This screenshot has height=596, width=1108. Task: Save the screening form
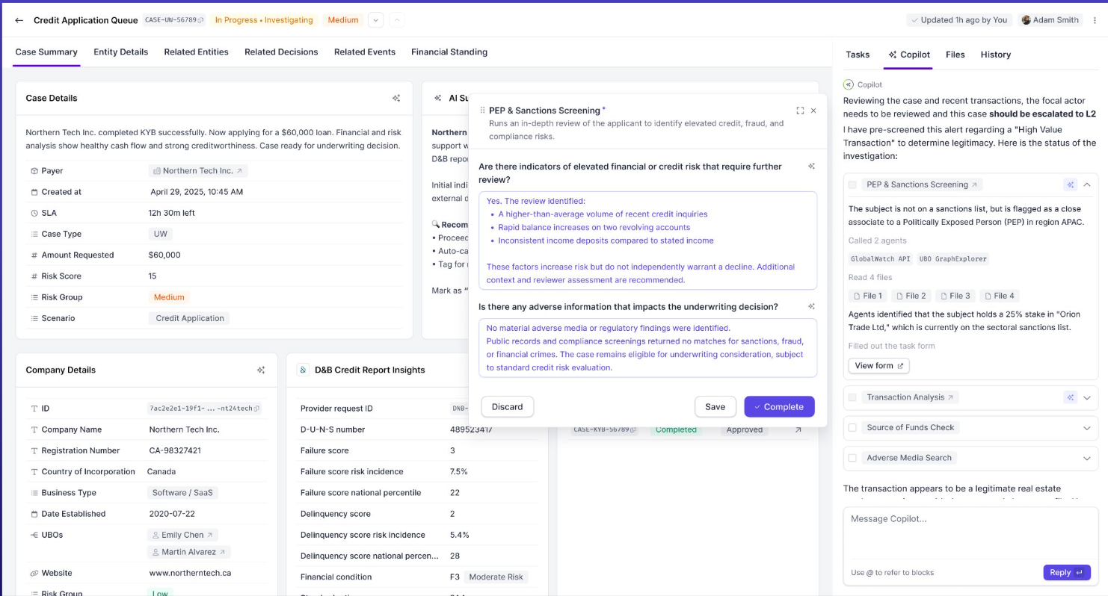tap(715, 406)
